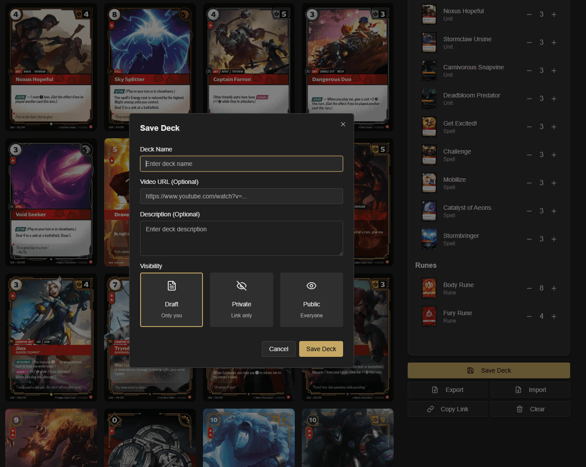Decrease Get Excited! count
586x467 pixels.
529,127
